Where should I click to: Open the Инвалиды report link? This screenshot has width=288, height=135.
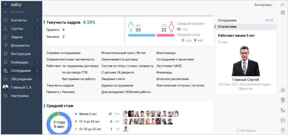coord(164,72)
